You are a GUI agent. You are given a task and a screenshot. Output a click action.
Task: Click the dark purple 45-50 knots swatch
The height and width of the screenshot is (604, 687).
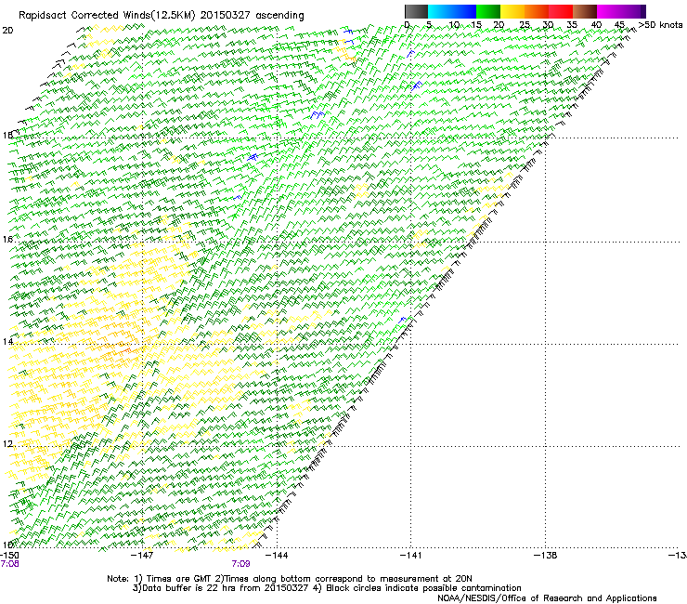[633, 11]
